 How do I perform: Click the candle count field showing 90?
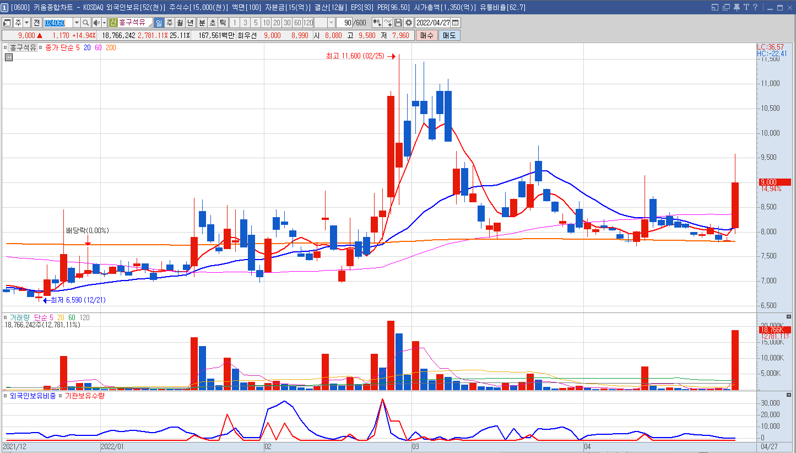pyautogui.click(x=344, y=23)
